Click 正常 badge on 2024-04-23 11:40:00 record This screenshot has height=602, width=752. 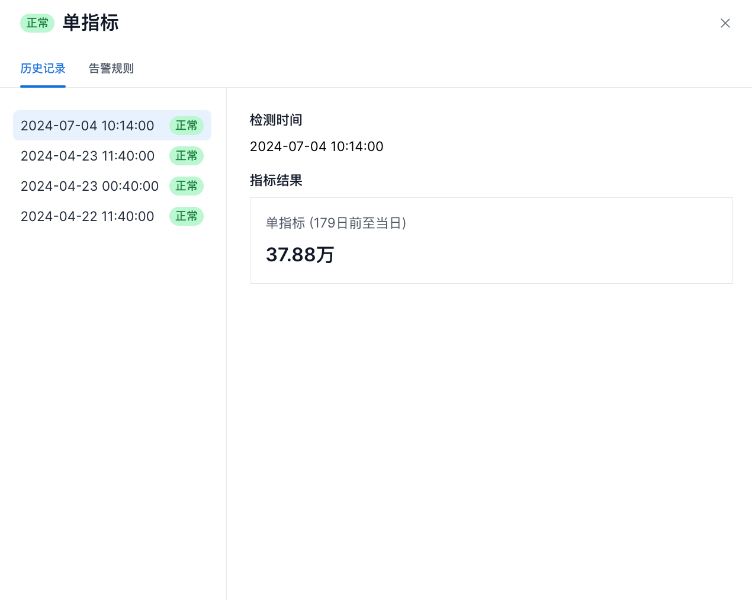click(x=187, y=156)
